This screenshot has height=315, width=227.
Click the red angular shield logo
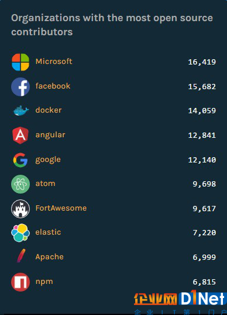20,135
